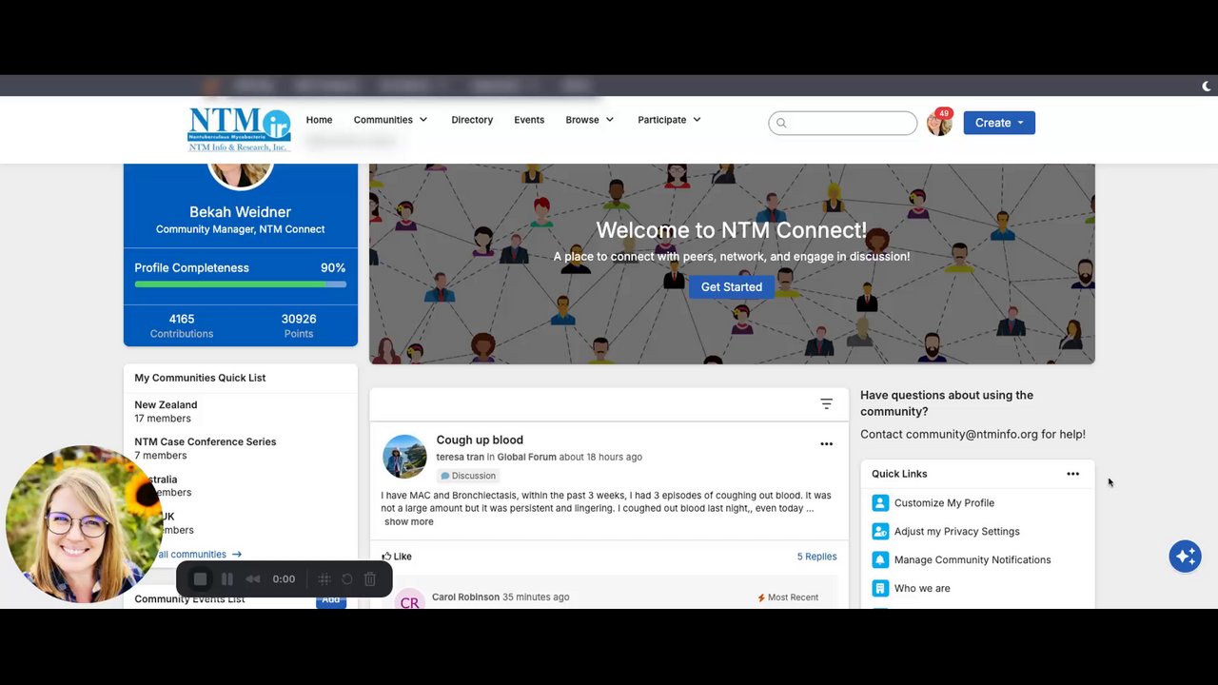Image resolution: width=1218 pixels, height=685 pixels.
Task: View the 5 Replies link
Action: (x=816, y=557)
